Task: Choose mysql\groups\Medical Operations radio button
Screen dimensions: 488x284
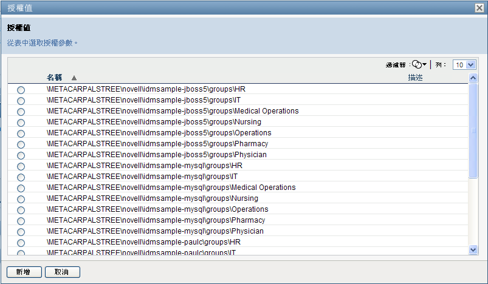Action: pos(21,188)
